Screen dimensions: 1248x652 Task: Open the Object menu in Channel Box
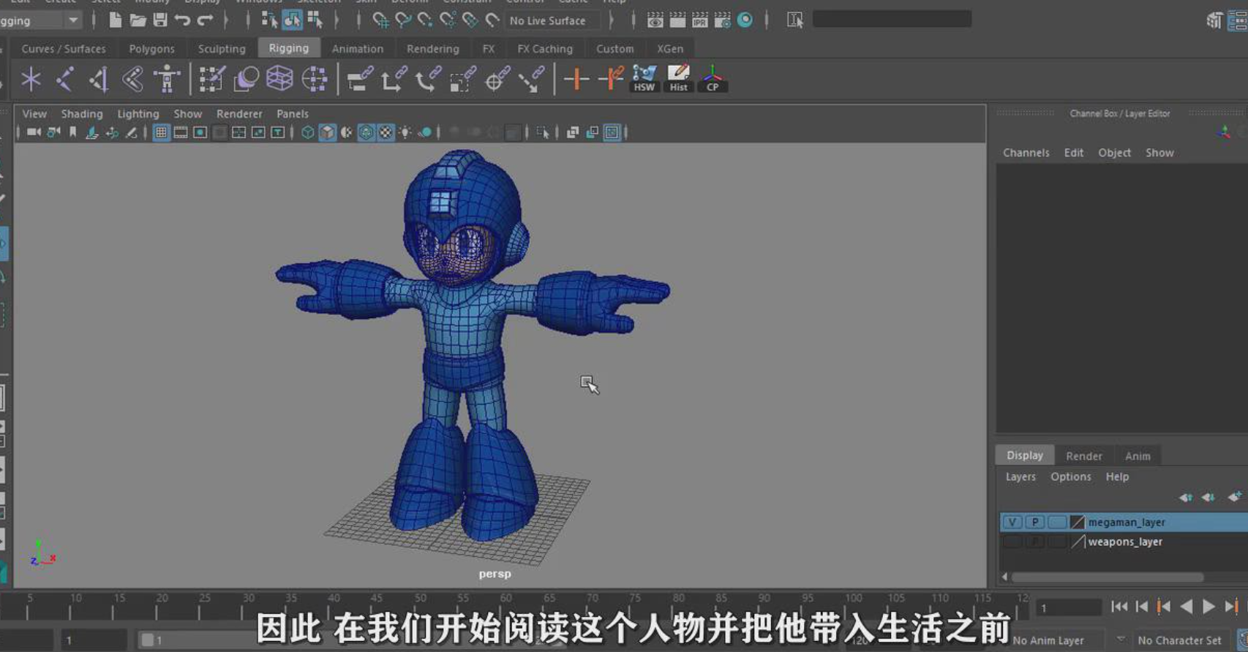[1114, 153]
